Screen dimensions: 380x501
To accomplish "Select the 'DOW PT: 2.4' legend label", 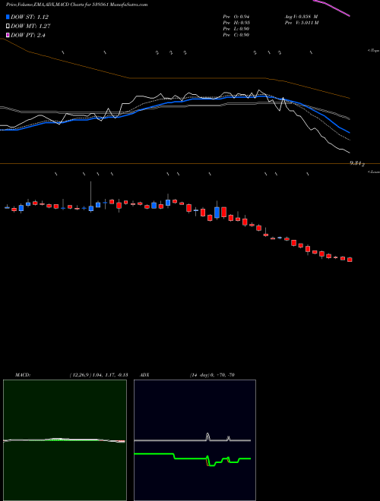I will pyautogui.click(x=28, y=35).
